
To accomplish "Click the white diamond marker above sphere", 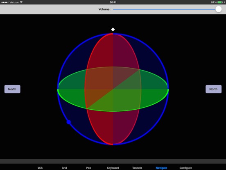I will point(113,30).
